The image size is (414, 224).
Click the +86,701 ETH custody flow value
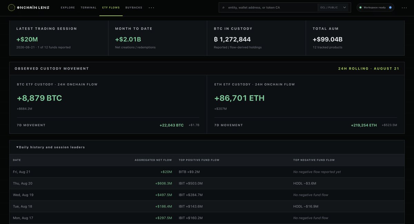pos(239,98)
